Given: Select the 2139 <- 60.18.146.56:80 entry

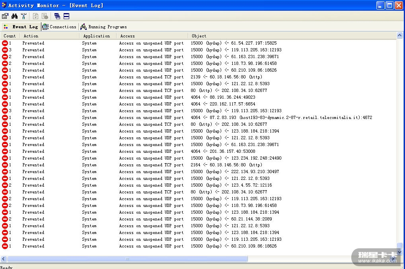Looking at the screenshot, I should (x=226, y=77).
